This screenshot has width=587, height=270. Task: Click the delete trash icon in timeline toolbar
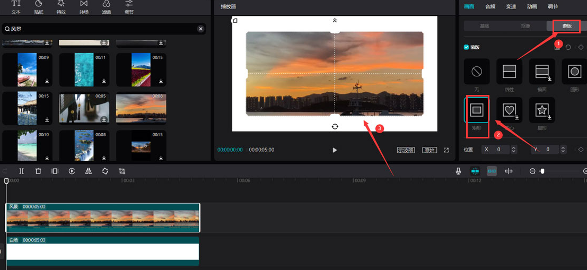coord(38,171)
